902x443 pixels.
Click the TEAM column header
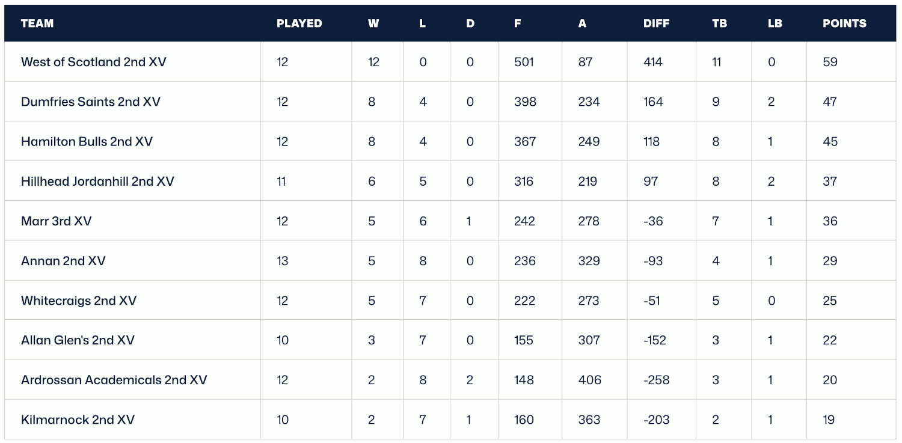[x=37, y=23]
